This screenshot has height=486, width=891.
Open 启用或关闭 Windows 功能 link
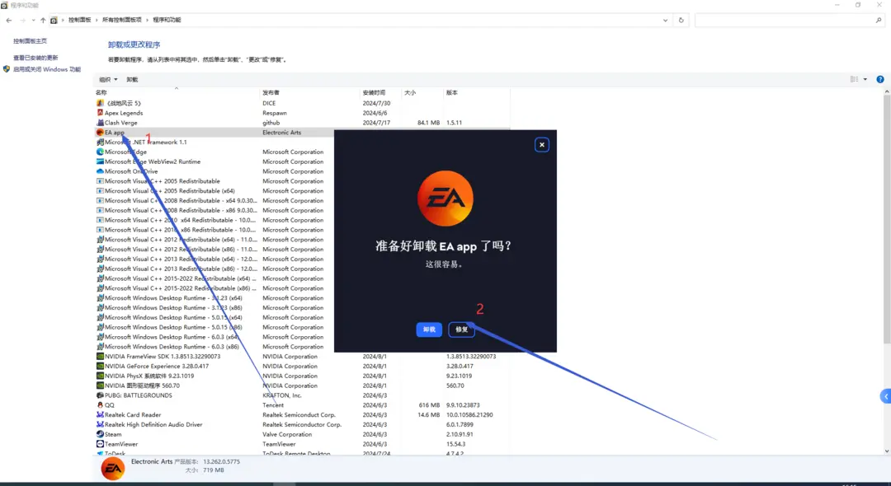[47, 69]
